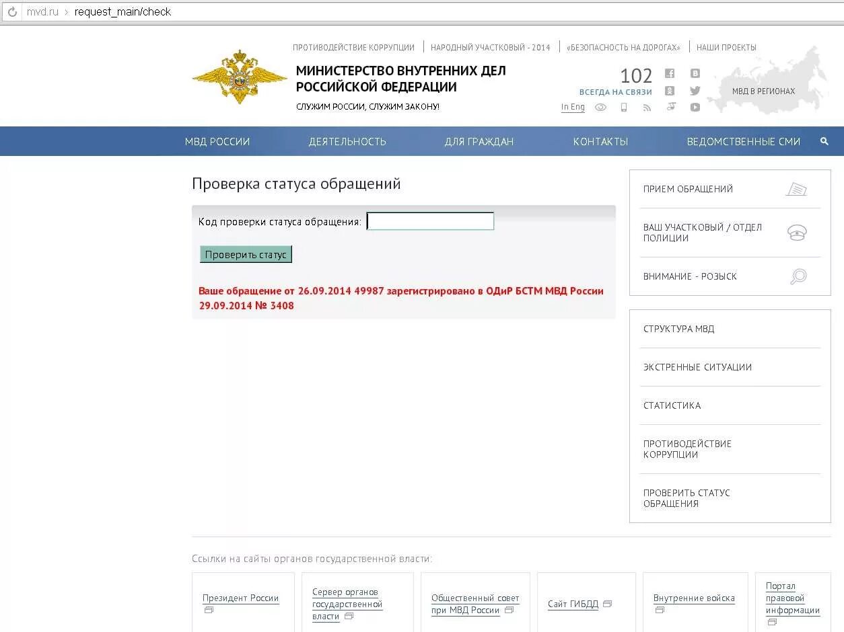The width and height of the screenshot is (844, 632).
Task: Open the Twitter bird icon
Action: tap(695, 91)
